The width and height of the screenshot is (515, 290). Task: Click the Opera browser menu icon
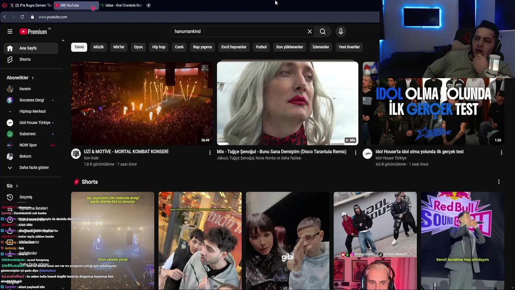tap(4, 5)
